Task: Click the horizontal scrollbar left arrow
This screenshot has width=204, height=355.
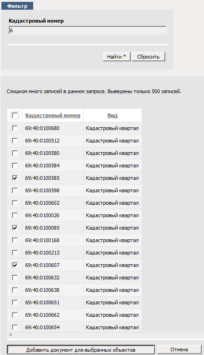Action: [11, 335]
